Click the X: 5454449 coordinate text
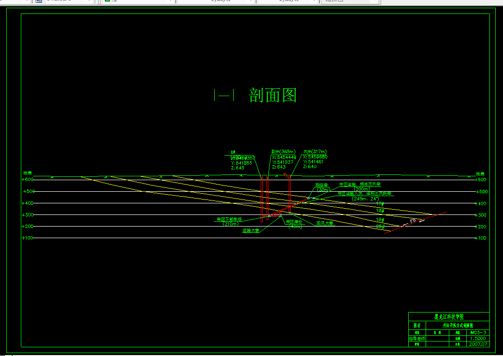This screenshot has width=503, height=356. [284, 157]
